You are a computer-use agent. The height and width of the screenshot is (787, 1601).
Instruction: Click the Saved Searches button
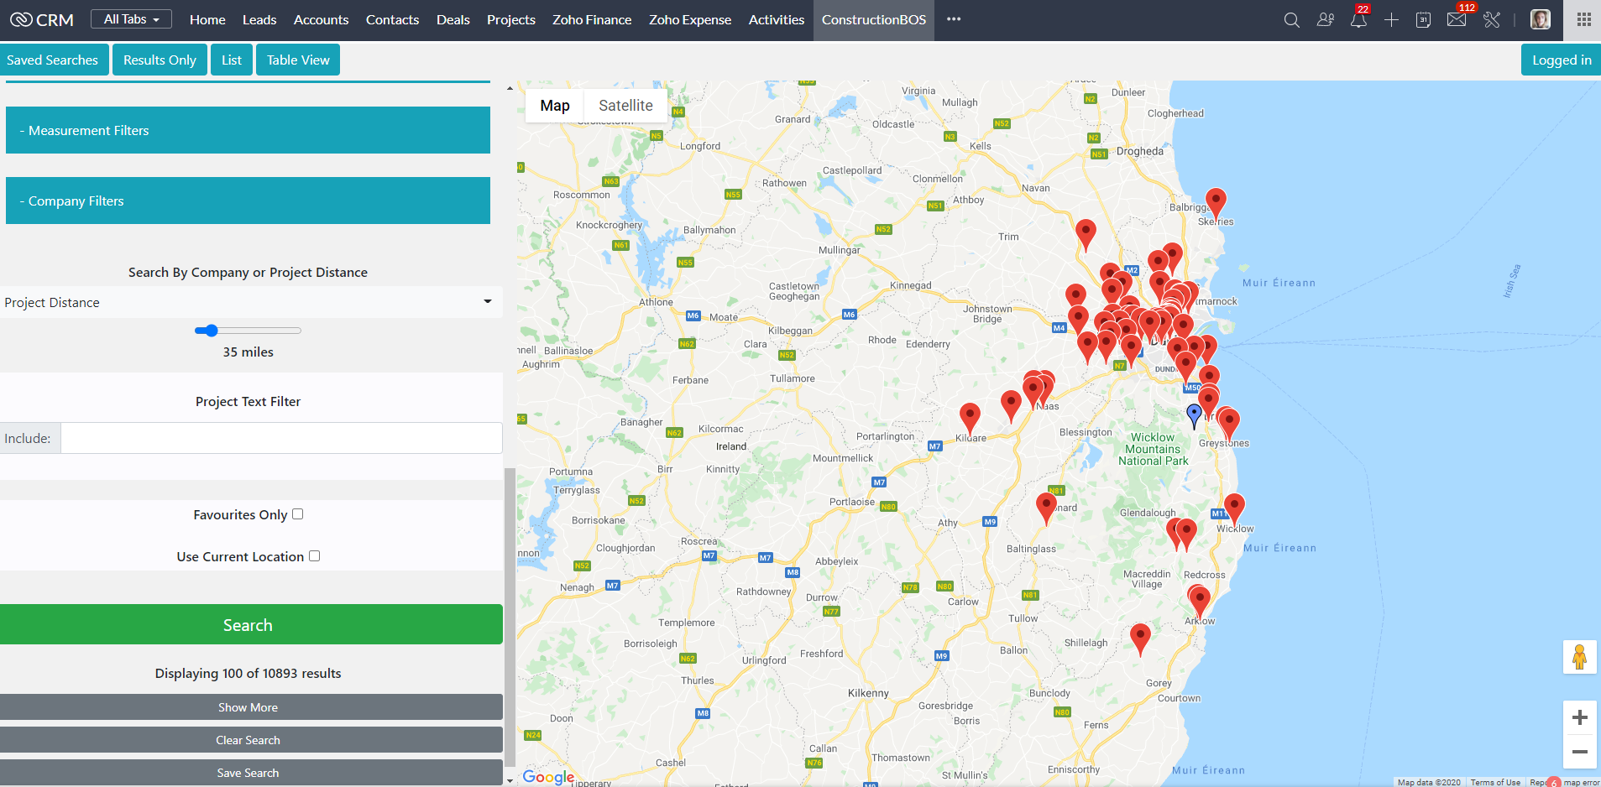point(53,60)
